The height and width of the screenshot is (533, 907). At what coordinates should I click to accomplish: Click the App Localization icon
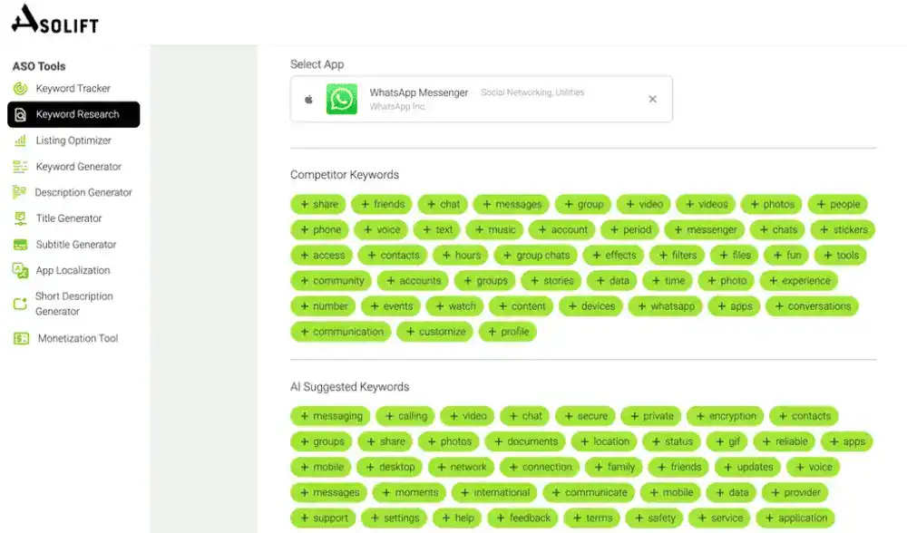click(x=20, y=270)
